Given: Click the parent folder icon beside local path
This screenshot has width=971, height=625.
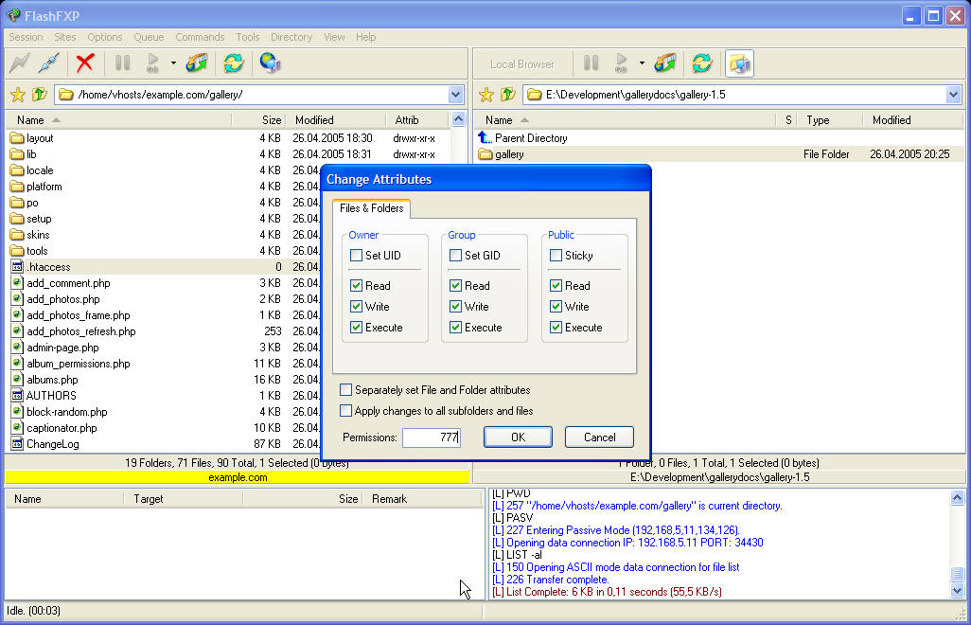Looking at the screenshot, I should 508,94.
